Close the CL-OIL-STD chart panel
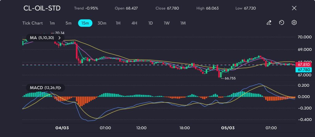This screenshot has width=315, height=137. [294, 8]
